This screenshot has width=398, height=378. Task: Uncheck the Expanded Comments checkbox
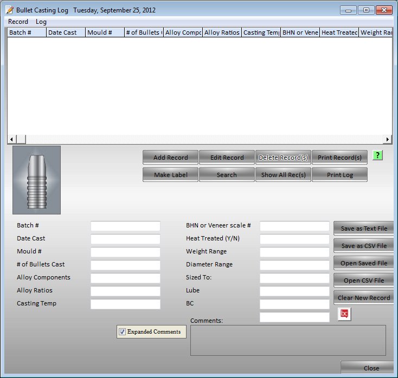123,332
